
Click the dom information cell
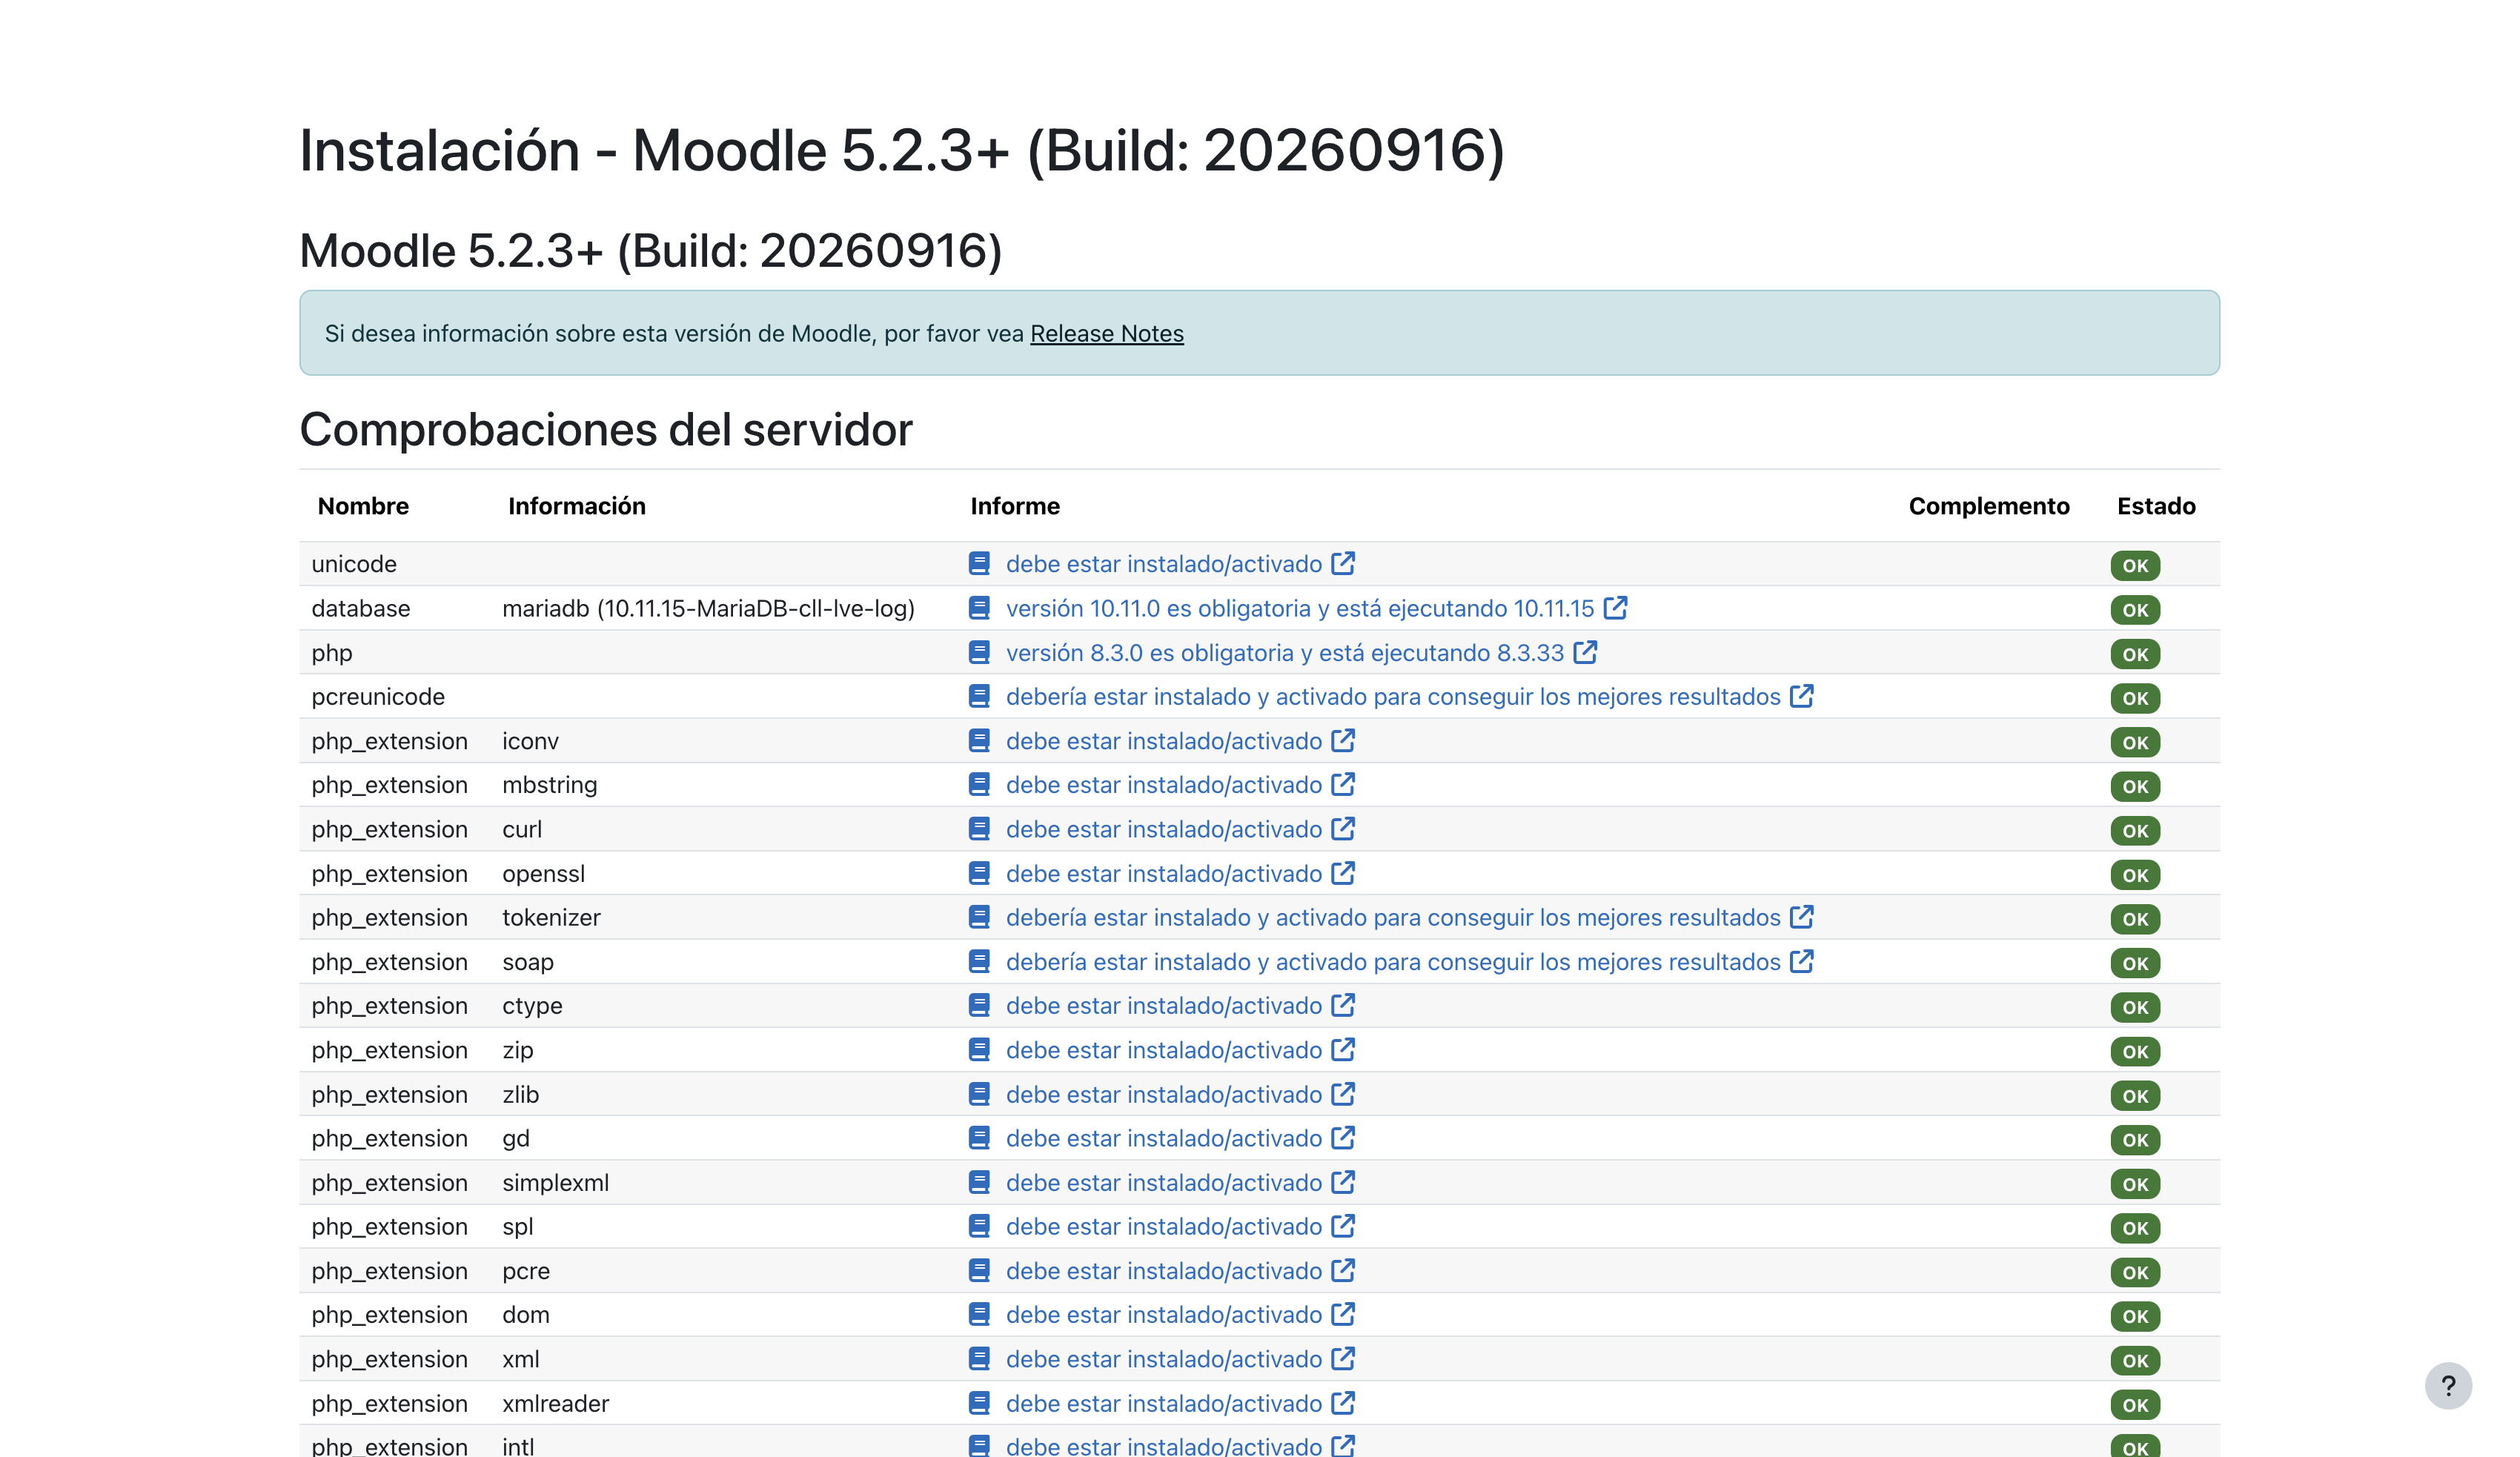coord(526,1315)
